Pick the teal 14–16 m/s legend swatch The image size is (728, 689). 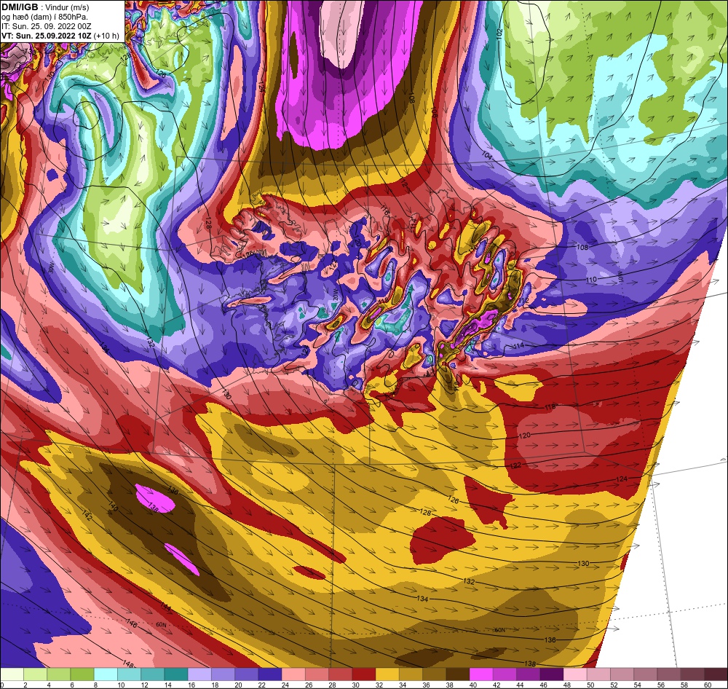pyautogui.click(x=176, y=674)
